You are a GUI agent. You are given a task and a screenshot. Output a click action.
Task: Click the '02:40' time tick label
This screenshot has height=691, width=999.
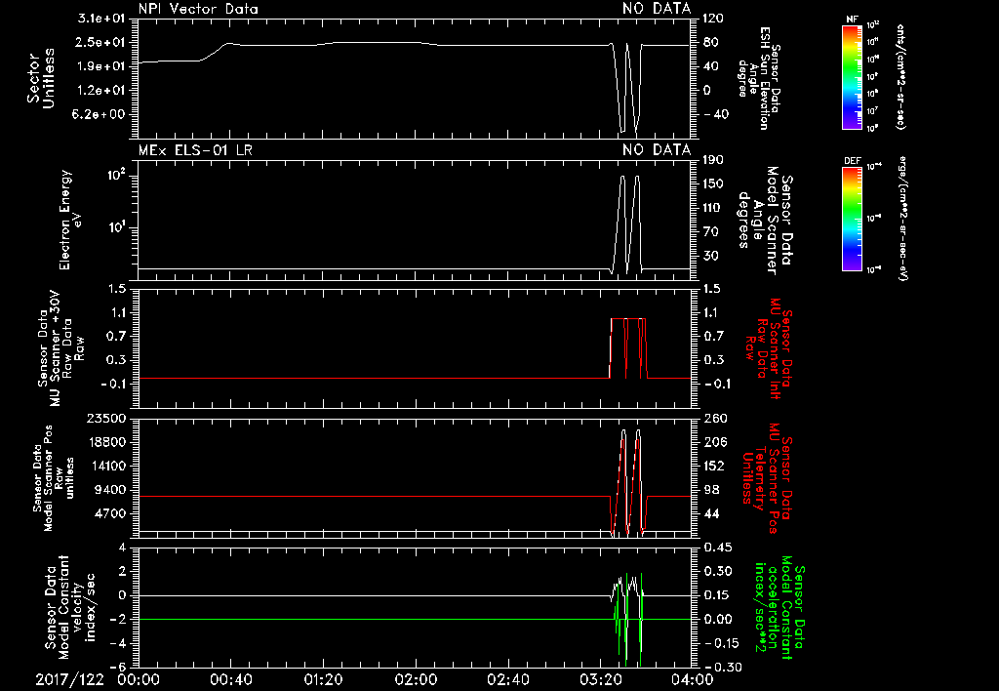point(507,679)
